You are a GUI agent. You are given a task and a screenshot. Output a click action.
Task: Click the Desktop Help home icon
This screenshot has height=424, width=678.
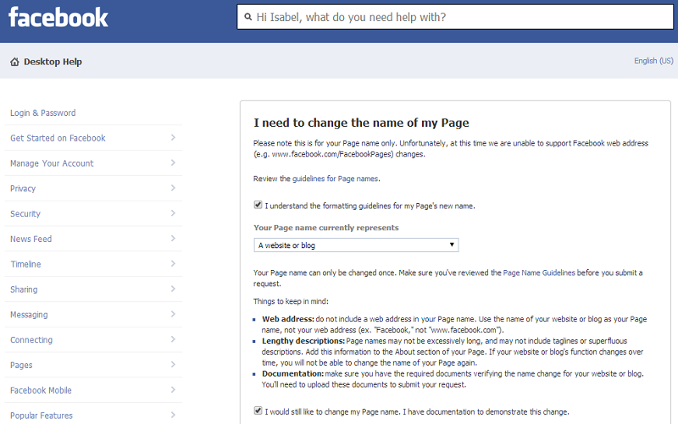click(x=14, y=62)
